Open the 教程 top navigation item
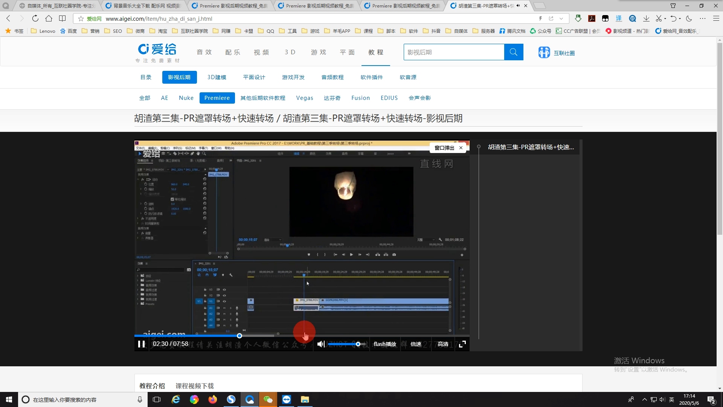 click(x=376, y=52)
